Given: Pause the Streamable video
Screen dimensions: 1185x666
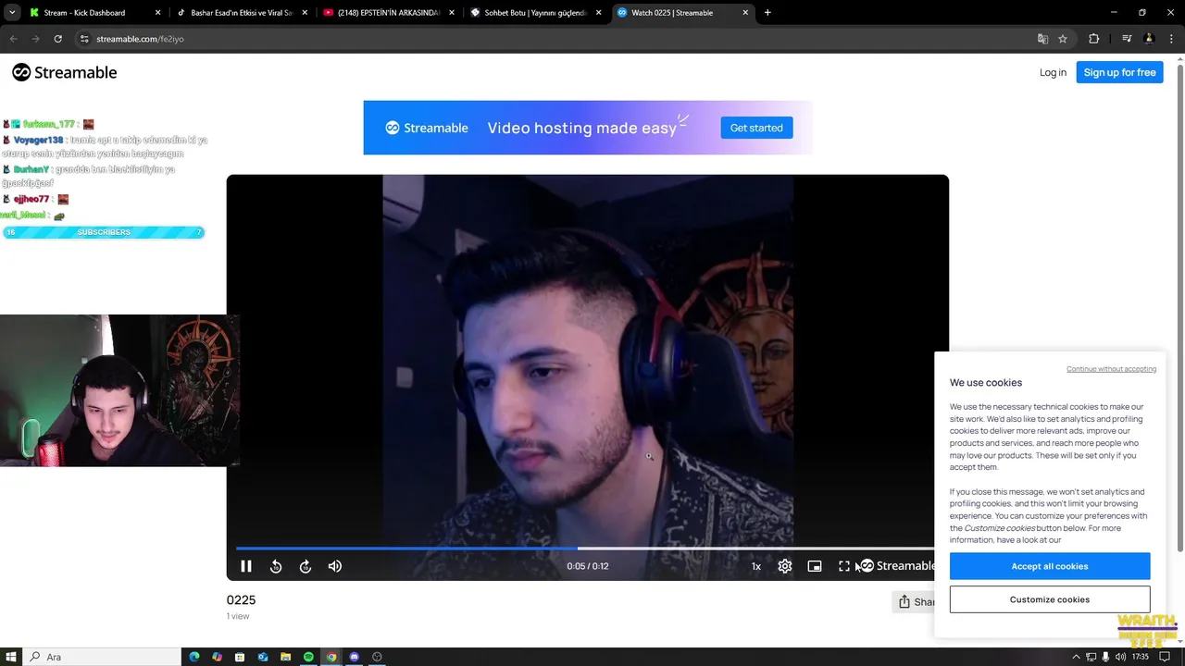Looking at the screenshot, I should pyautogui.click(x=246, y=566).
